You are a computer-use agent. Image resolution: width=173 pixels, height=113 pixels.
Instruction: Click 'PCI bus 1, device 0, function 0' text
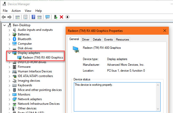pos(126,71)
